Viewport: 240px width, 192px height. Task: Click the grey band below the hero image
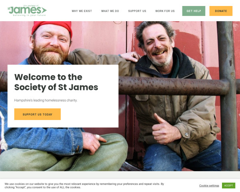point(120,175)
